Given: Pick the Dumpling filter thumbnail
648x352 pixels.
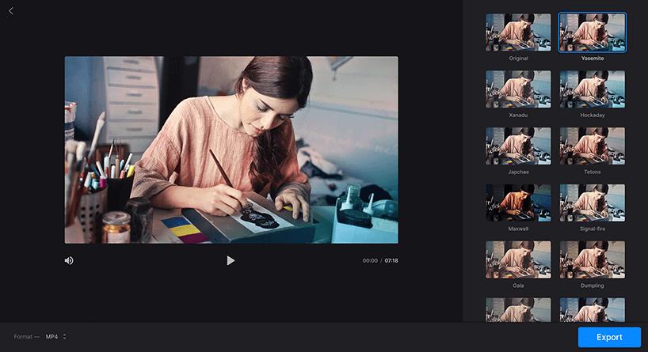Looking at the screenshot, I should [x=593, y=259].
